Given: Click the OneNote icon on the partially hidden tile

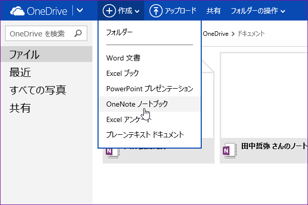Looking at the screenshot, I should pyautogui.click(x=112, y=153).
